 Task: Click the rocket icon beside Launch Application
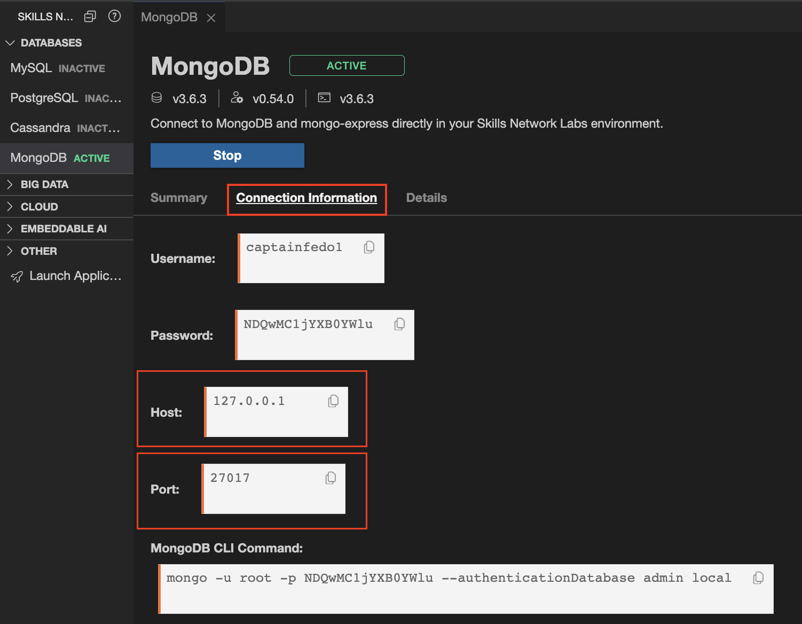[17, 276]
